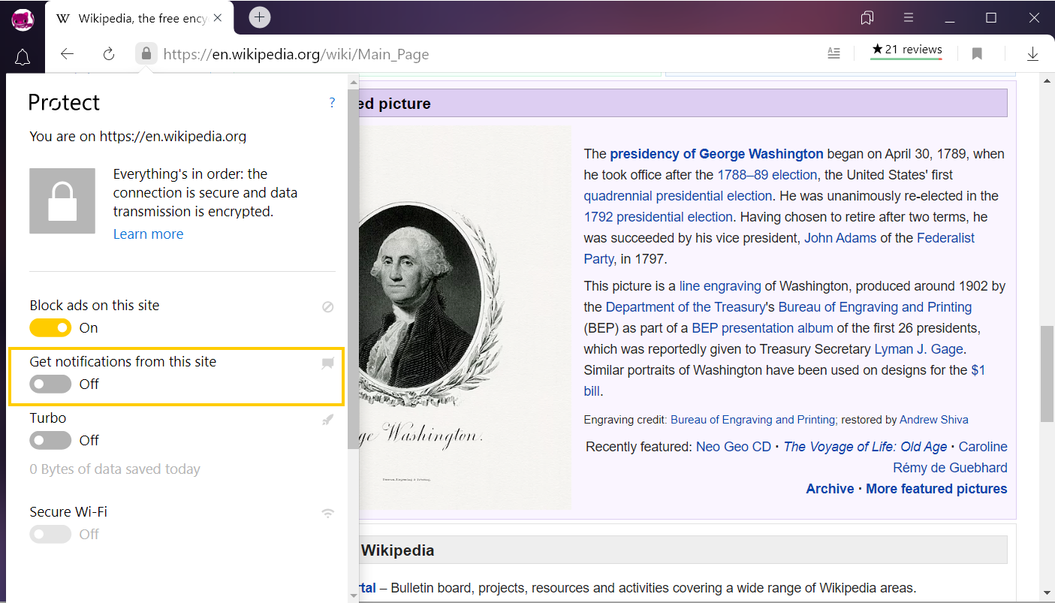Viewport: 1055px width, 603px height.
Task: Click the main page scroll-down arrow
Action: pyautogui.click(x=1047, y=593)
